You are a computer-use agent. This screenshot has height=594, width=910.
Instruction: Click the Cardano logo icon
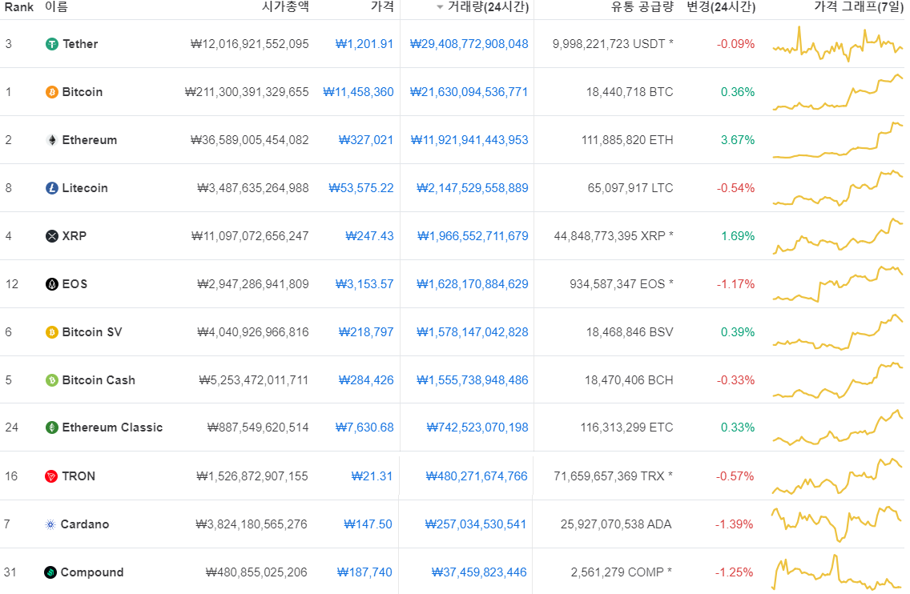(x=50, y=524)
